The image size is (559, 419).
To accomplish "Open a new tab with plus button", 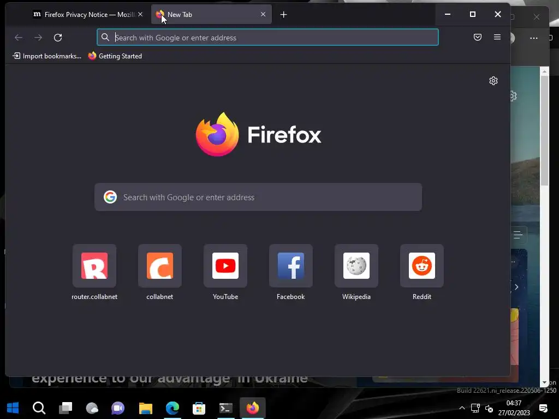I will coord(283,15).
